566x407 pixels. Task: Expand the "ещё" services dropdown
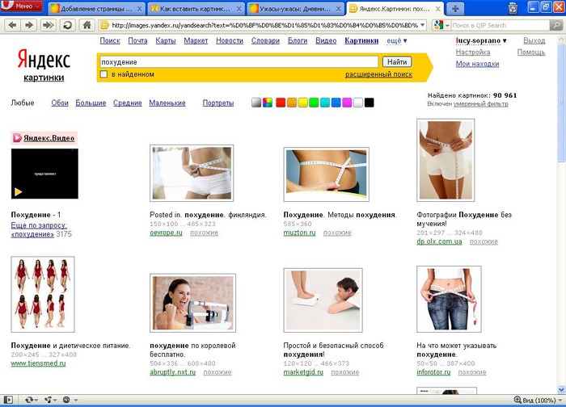click(x=397, y=40)
